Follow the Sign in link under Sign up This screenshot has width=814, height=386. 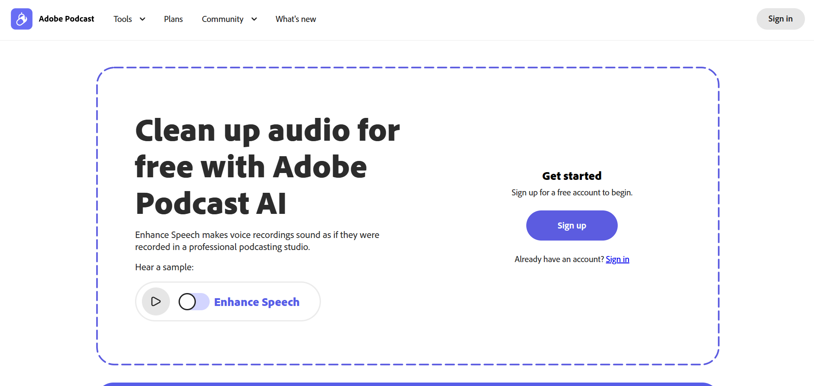[617, 259]
